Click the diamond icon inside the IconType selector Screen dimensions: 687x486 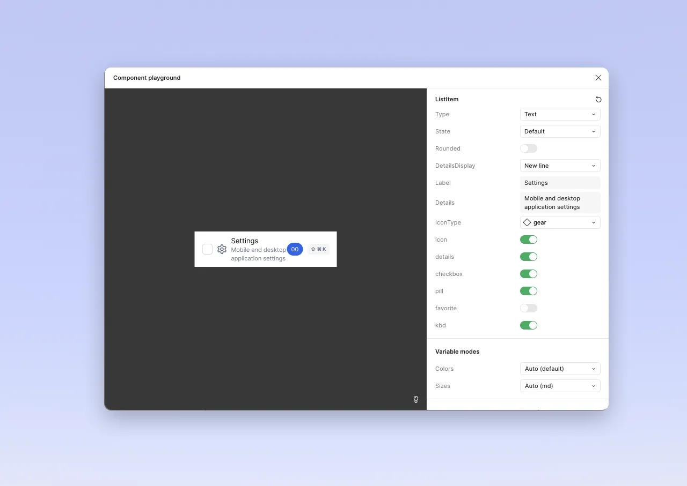coord(527,222)
